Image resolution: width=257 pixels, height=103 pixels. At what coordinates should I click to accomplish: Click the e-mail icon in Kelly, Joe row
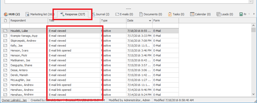tap(5, 46)
